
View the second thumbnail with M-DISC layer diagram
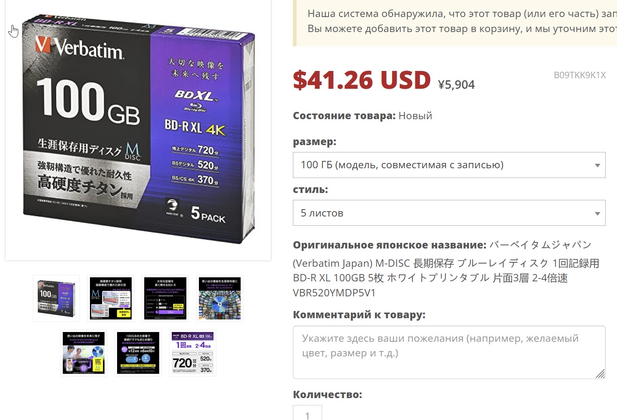coord(111,298)
